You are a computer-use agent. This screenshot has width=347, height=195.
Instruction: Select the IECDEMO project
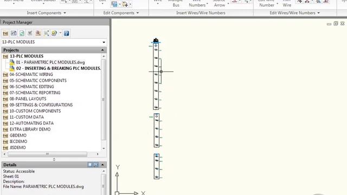[18, 141]
